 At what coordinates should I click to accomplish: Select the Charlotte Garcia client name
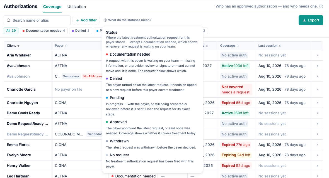21,90
